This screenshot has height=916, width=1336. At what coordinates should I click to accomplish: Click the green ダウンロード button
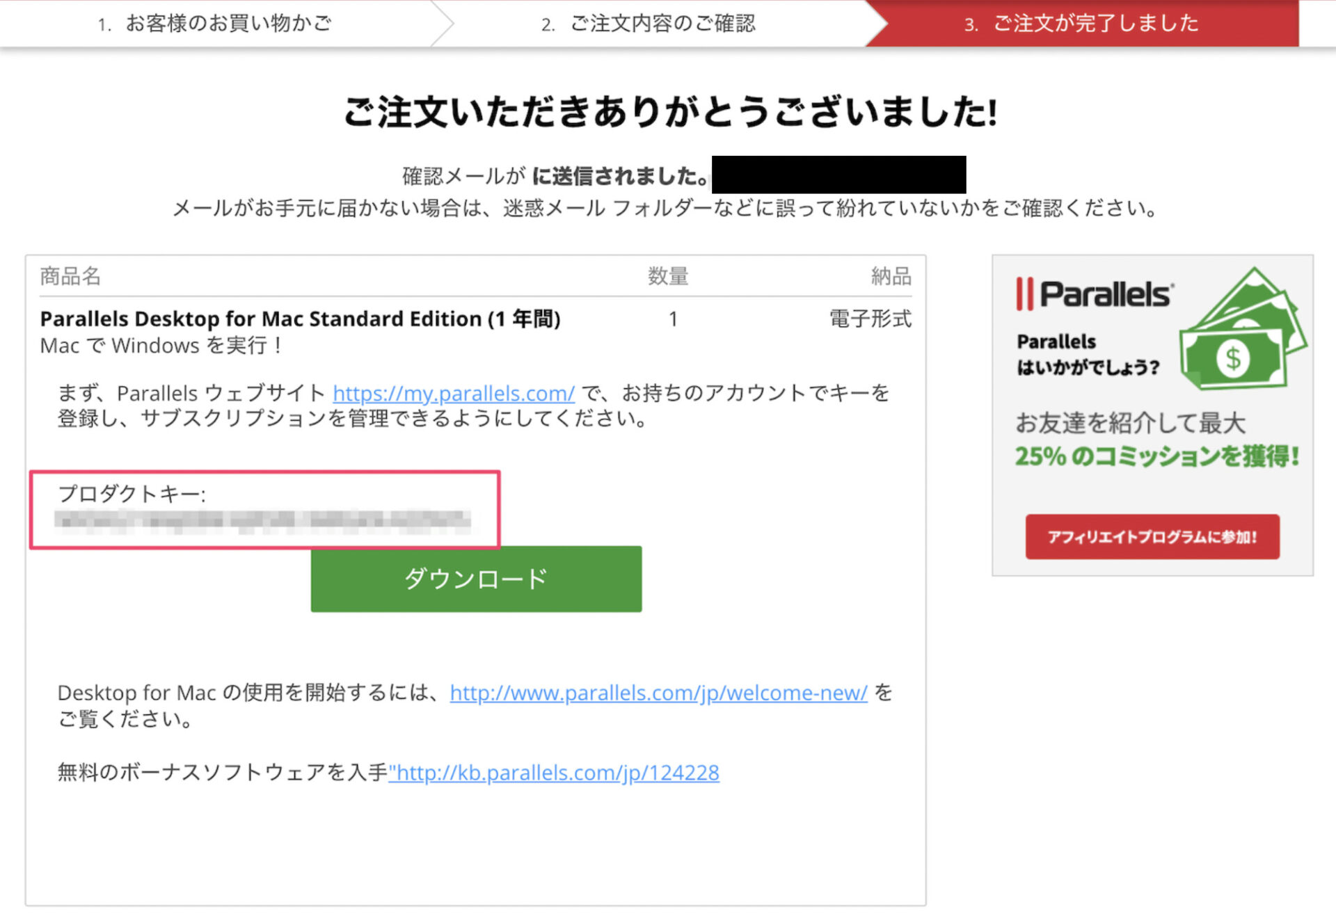[476, 579]
